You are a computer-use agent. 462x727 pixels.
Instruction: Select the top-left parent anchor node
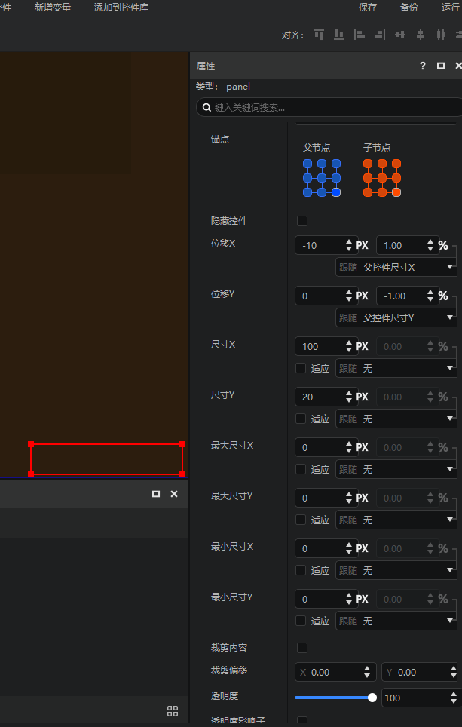[x=307, y=164]
